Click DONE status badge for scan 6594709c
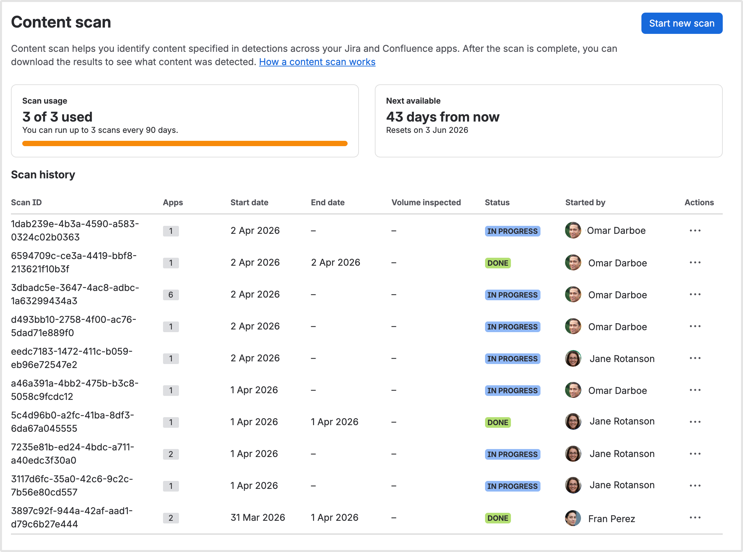Viewport: 743px width, 552px height. coord(498,263)
